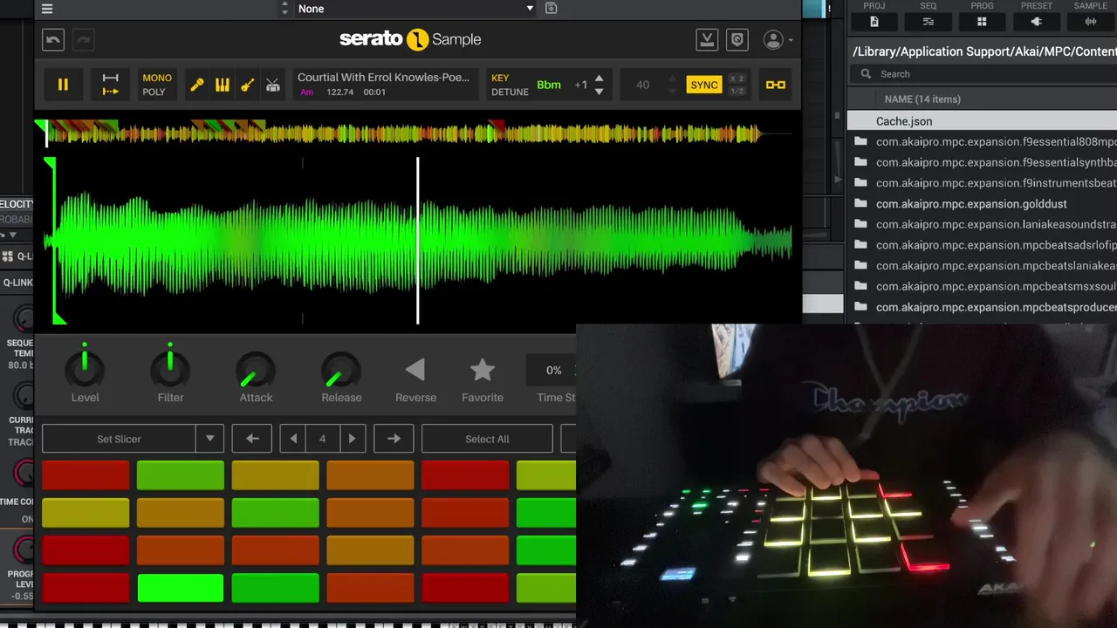This screenshot has height=628, width=1117.
Task: Increase pad page with the small right arrow
Action: (352, 439)
